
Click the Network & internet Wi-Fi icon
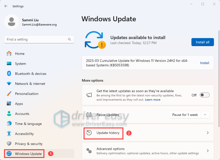9,84
